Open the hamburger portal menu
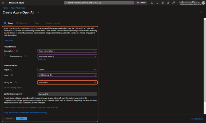The height and width of the screenshot is (123, 206). (3, 3)
